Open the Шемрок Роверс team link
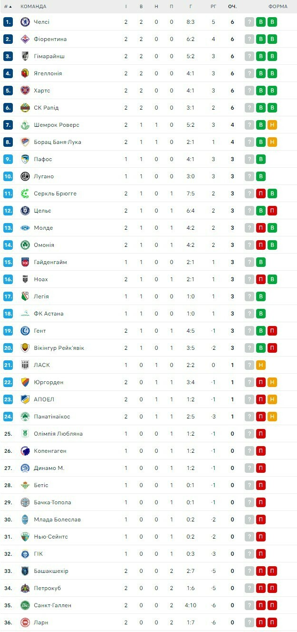The height and width of the screenshot is (632, 297). click(x=57, y=125)
